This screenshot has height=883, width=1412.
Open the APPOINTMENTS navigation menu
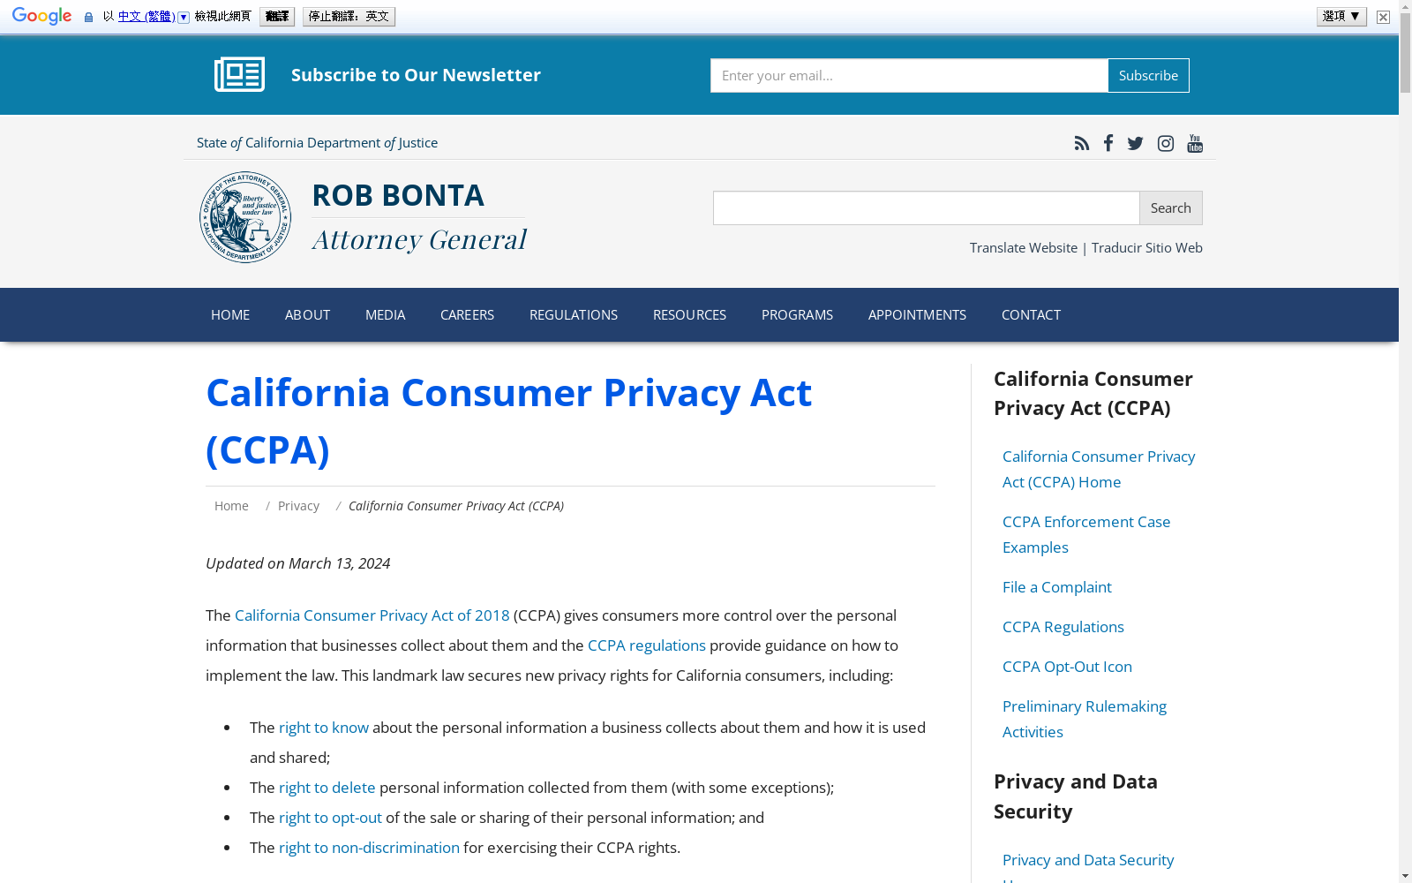pos(917,315)
